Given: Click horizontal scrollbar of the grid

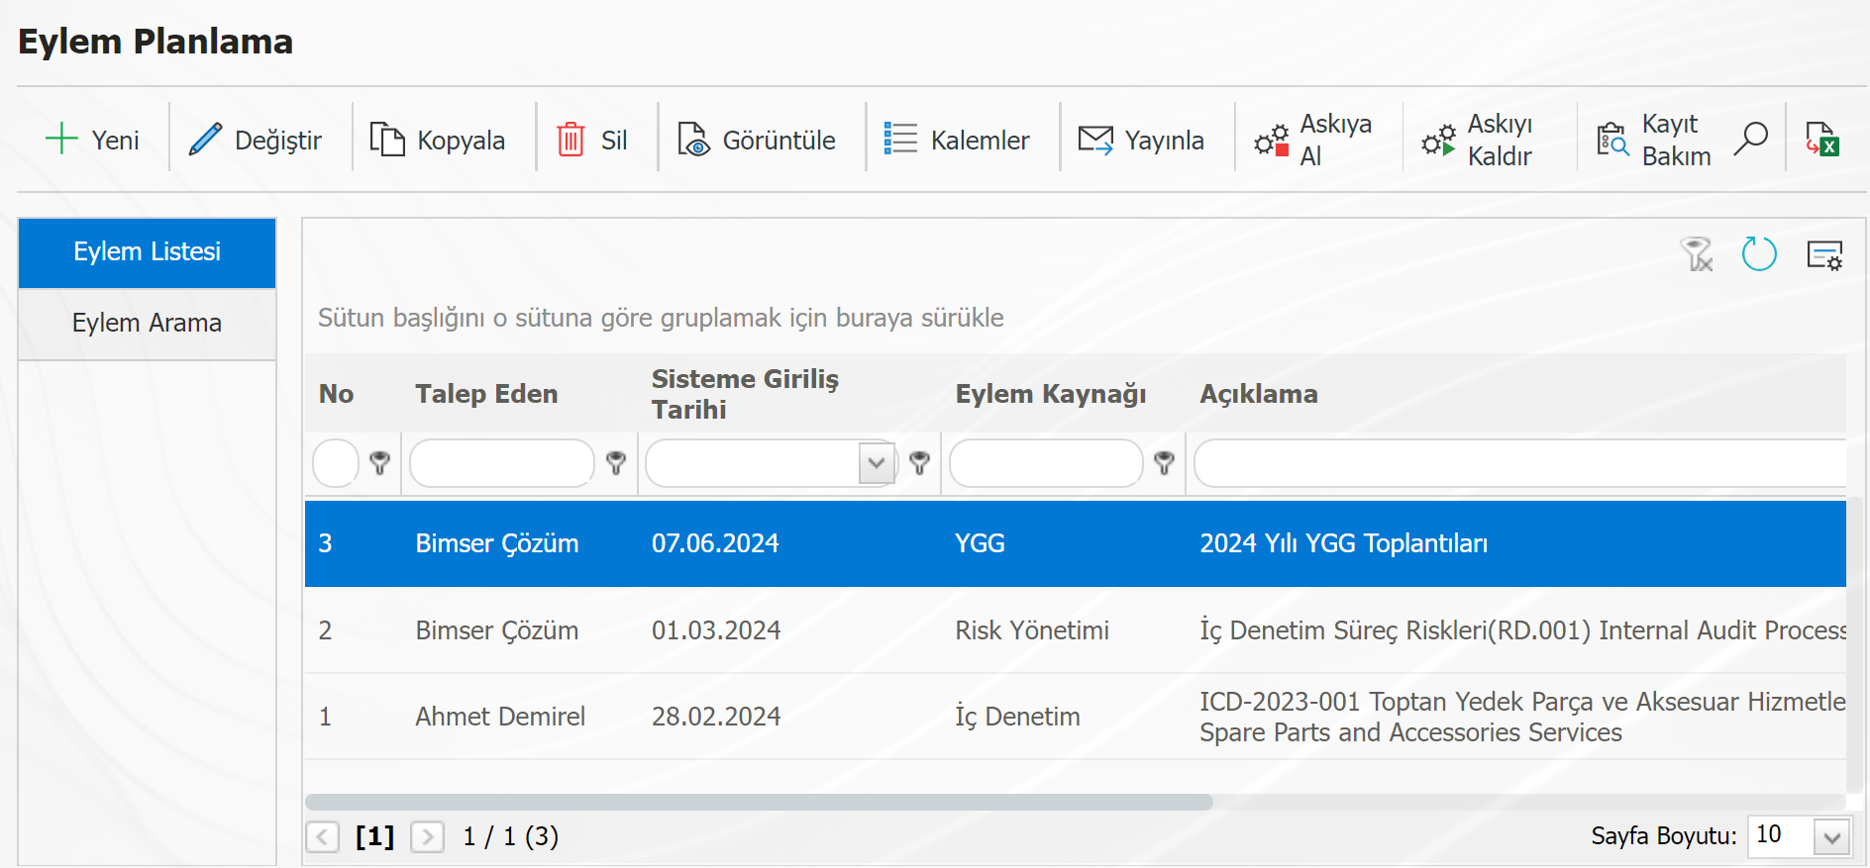Looking at the screenshot, I should (x=759, y=802).
